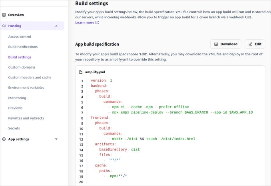This screenshot has width=271, height=186.
Task: Click the amplify.yml file icon
Action: point(81,72)
